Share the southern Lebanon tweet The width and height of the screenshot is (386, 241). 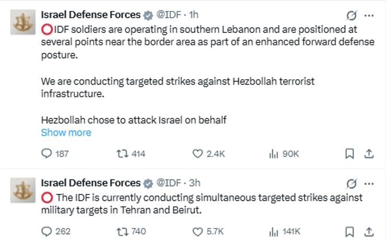click(x=368, y=154)
